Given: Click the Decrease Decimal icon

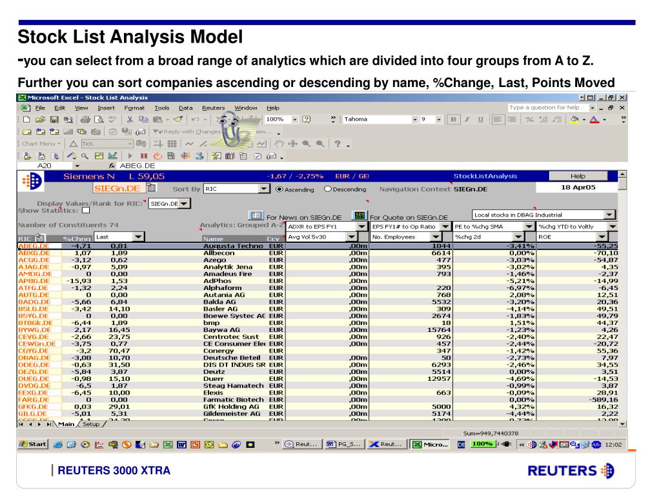Looking at the screenshot, I should tap(557, 119).
